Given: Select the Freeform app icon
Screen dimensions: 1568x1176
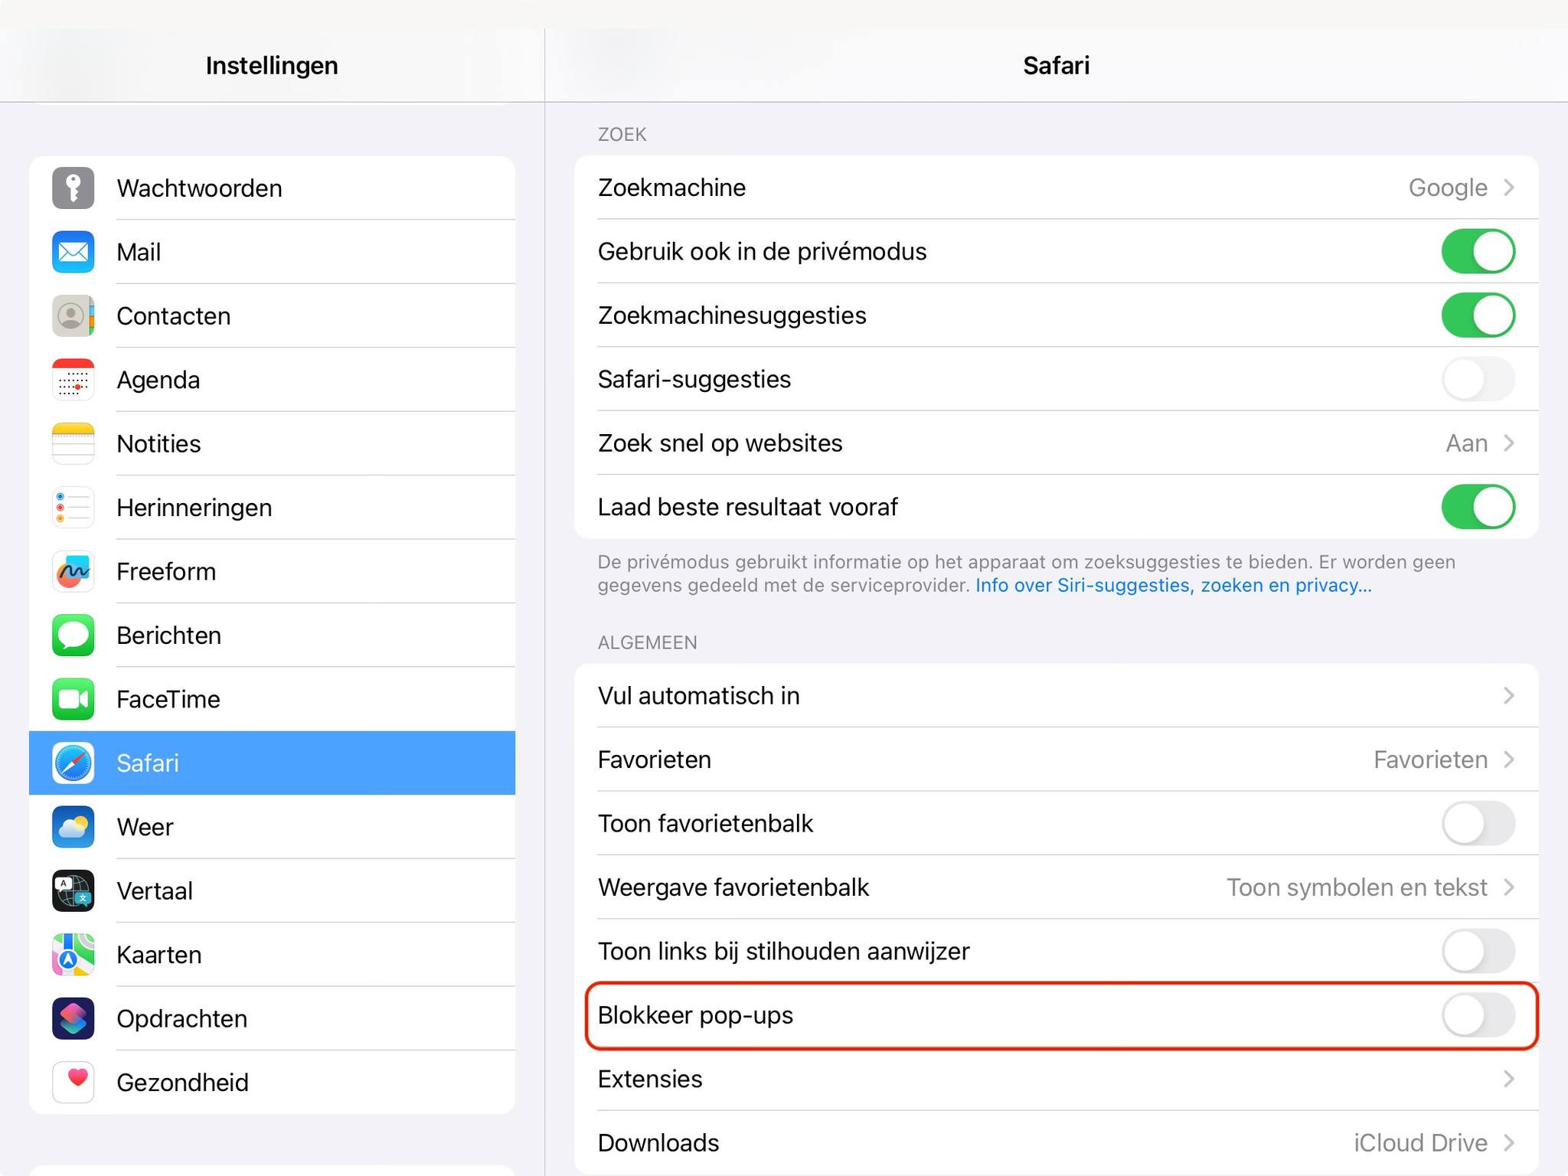Looking at the screenshot, I should 73,571.
